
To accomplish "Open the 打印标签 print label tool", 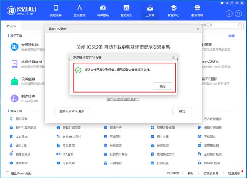I will point(160,163).
